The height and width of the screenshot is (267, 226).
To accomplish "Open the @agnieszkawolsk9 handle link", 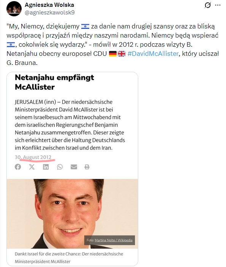I will pos(49,13).
